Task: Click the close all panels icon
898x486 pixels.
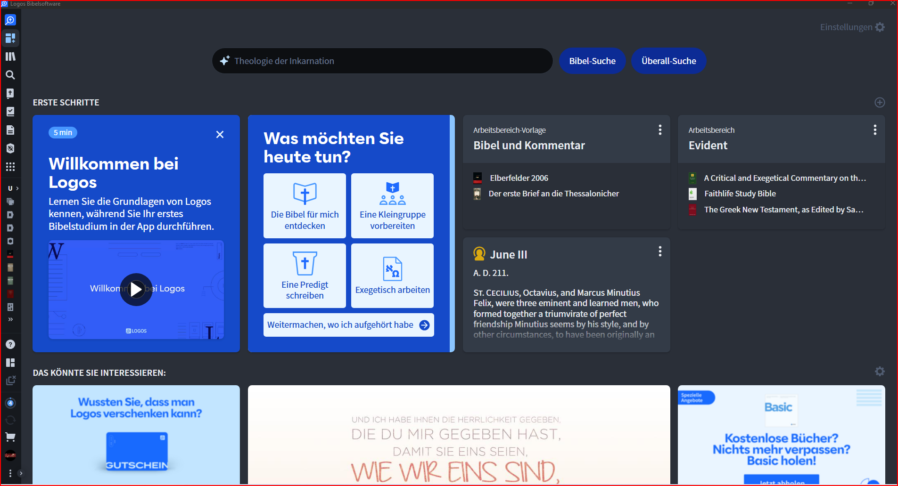Action: (10, 381)
